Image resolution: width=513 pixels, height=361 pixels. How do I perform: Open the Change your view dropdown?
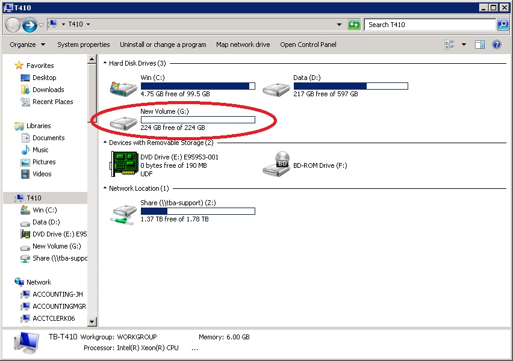pos(462,44)
